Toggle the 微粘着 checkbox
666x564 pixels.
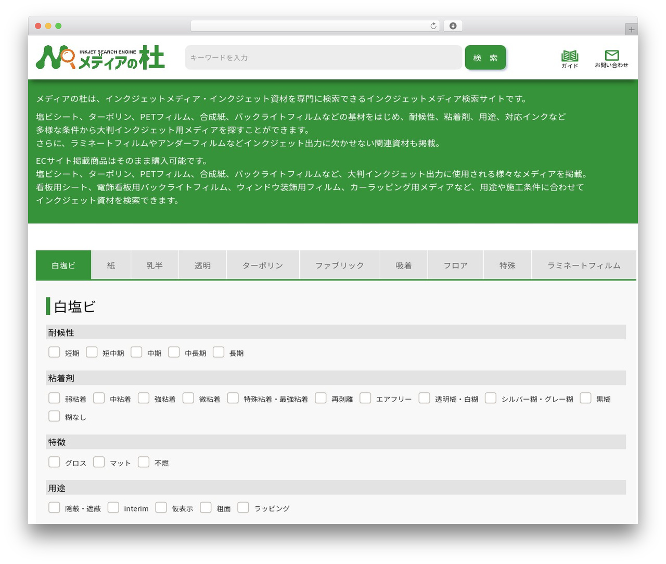(188, 398)
